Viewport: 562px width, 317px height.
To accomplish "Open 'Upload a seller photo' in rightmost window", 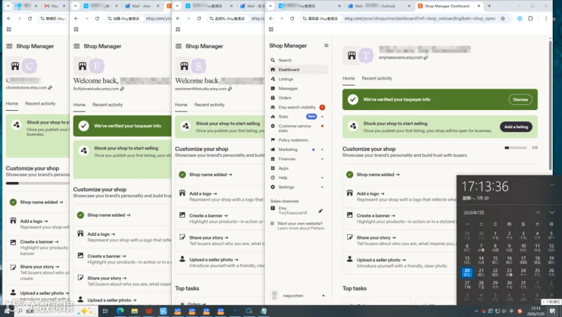I will (x=381, y=260).
